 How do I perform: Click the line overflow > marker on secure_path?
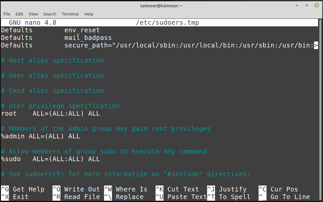pos(316,45)
